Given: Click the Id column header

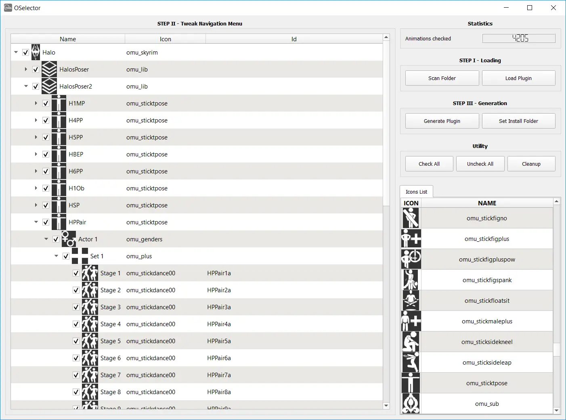Looking at the screenshot, I should (294, 39).
